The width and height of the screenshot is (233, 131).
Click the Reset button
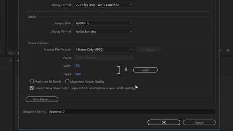click(x=145, y=70)
